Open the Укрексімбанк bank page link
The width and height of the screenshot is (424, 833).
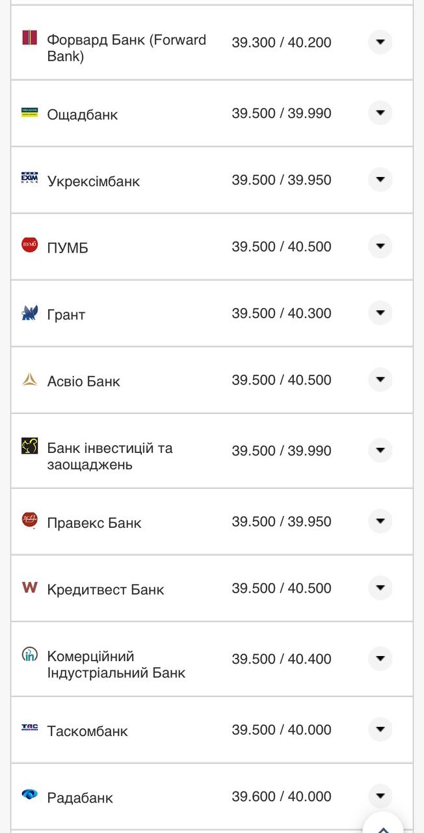(93, 181)
